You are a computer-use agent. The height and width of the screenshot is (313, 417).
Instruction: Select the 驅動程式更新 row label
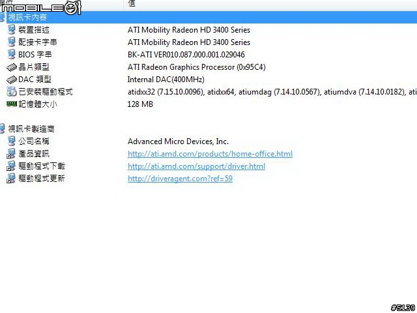(42, 178)
